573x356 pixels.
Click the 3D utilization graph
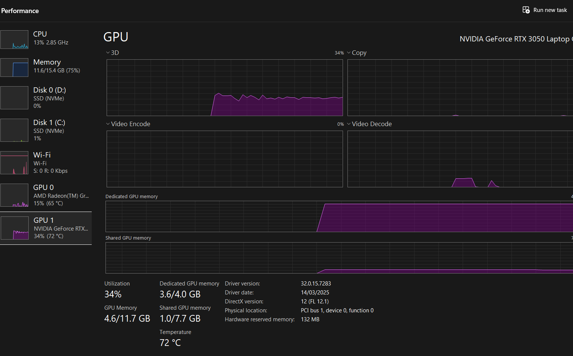tap(225, 88)
